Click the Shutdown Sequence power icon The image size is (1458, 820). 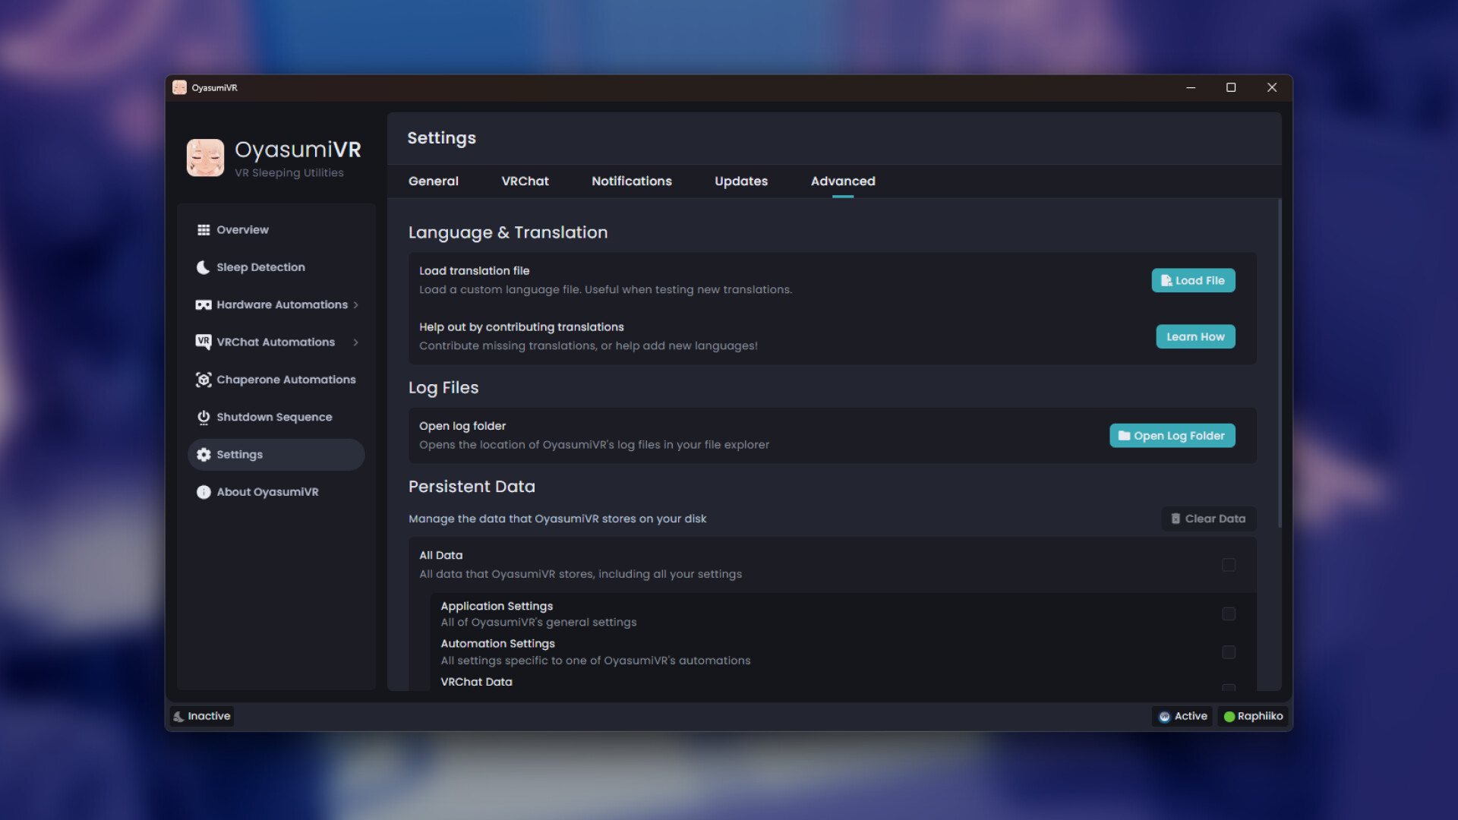(203, 417)
